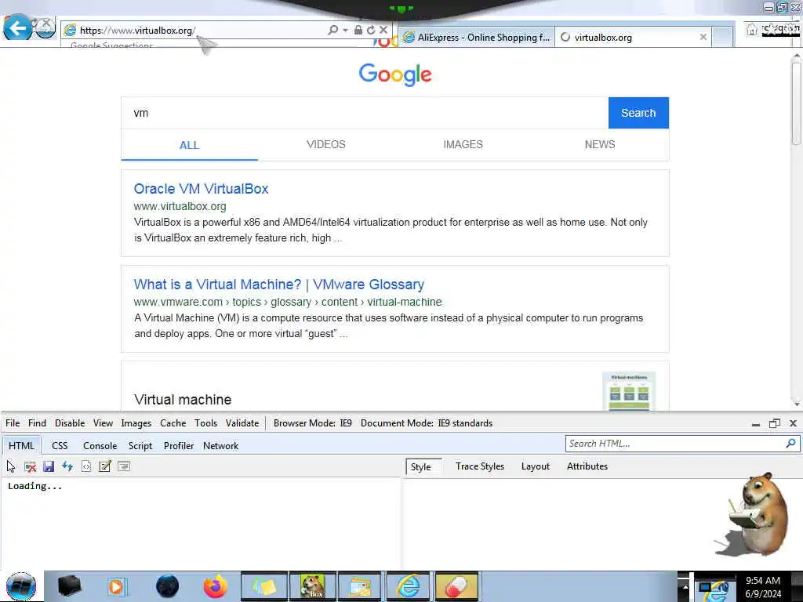Switch to the Profiler developer tools tab

(x=179, y=446)
